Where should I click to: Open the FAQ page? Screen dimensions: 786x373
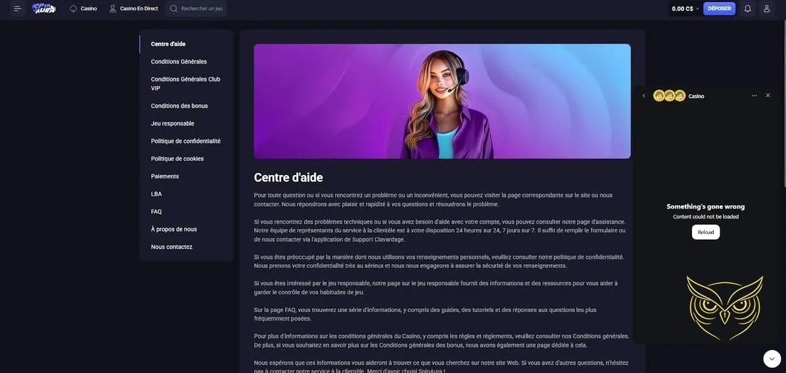pyautogui.click(x=156, y=212)
